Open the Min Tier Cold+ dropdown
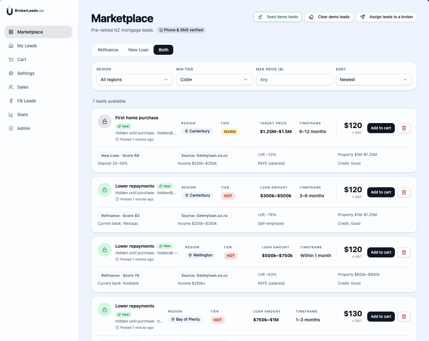Image resolution: width=429 pixels, height=341 pixels. (214, 80)
